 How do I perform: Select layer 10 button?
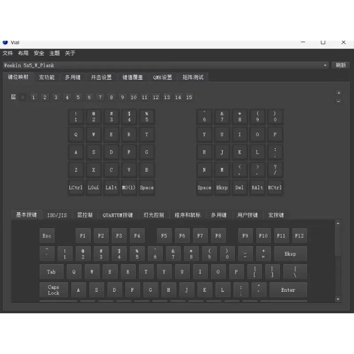[134, 97]
